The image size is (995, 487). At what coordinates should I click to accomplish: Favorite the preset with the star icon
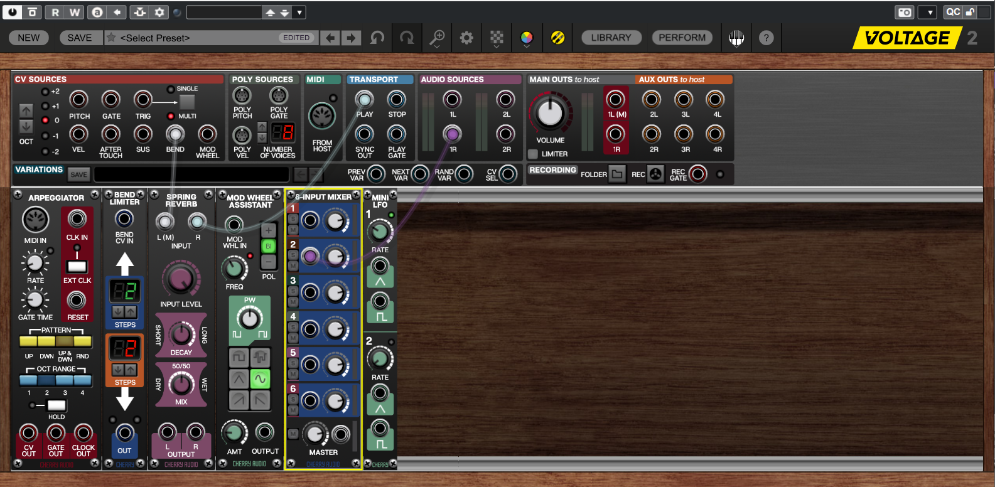[x=111, y=38]
